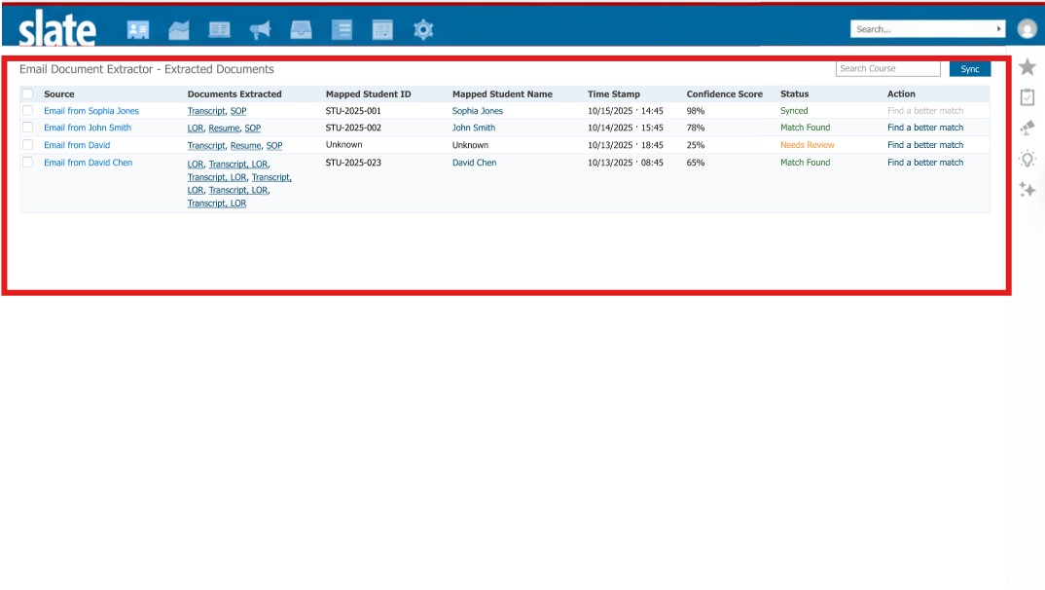Focus the Search Course input field
This screenshot has height=590, width=1045.
pyautogui.click(x=887, y=69)
